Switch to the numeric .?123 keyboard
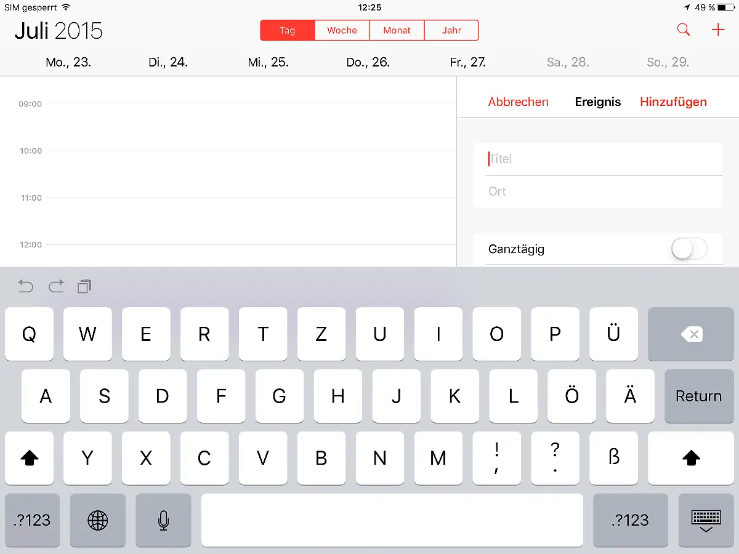Screen dimensions: 739x554 point(32,520)
